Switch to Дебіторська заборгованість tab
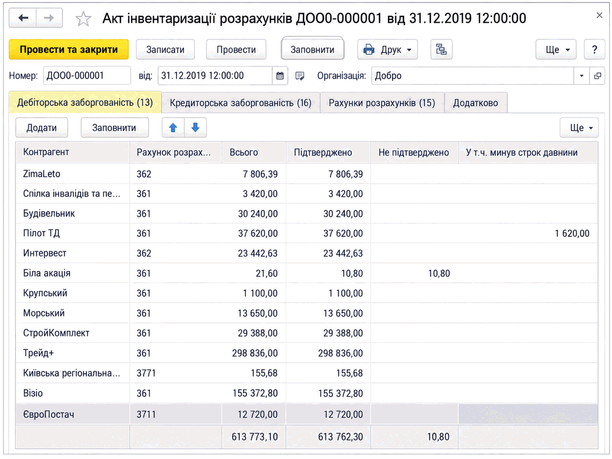The image size is (612, 459). [x=85, y=102]
